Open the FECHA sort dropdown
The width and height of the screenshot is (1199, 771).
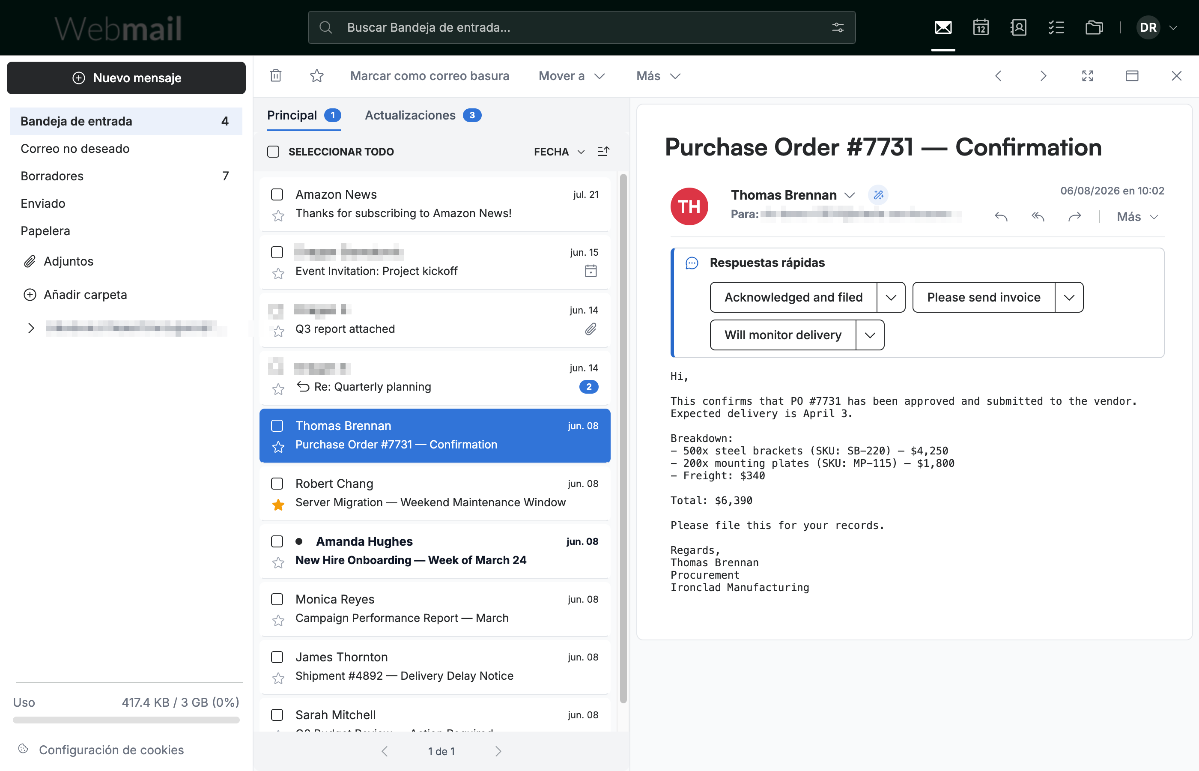[559, 152]
